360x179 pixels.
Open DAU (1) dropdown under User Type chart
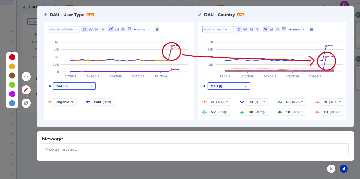(74, 86)
